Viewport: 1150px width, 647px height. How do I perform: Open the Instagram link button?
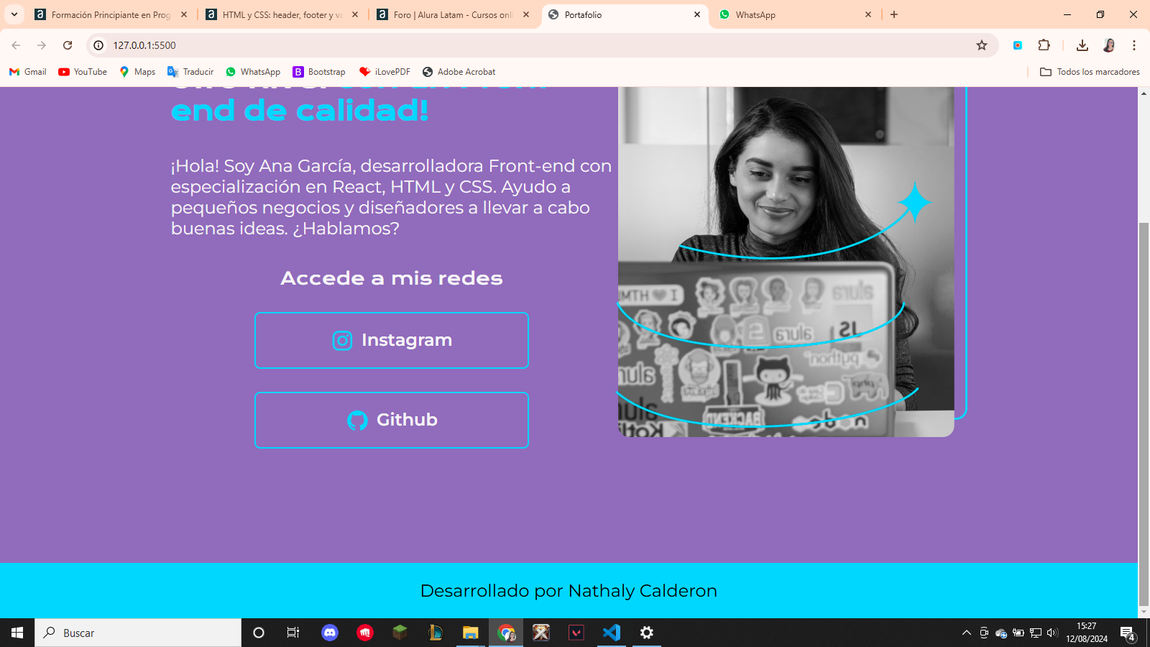pyautogui.click(x=392, y=340)
